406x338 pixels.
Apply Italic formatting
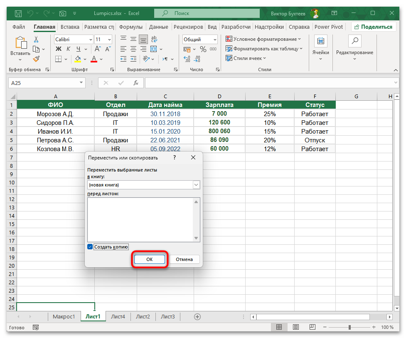tap(68, 49)
